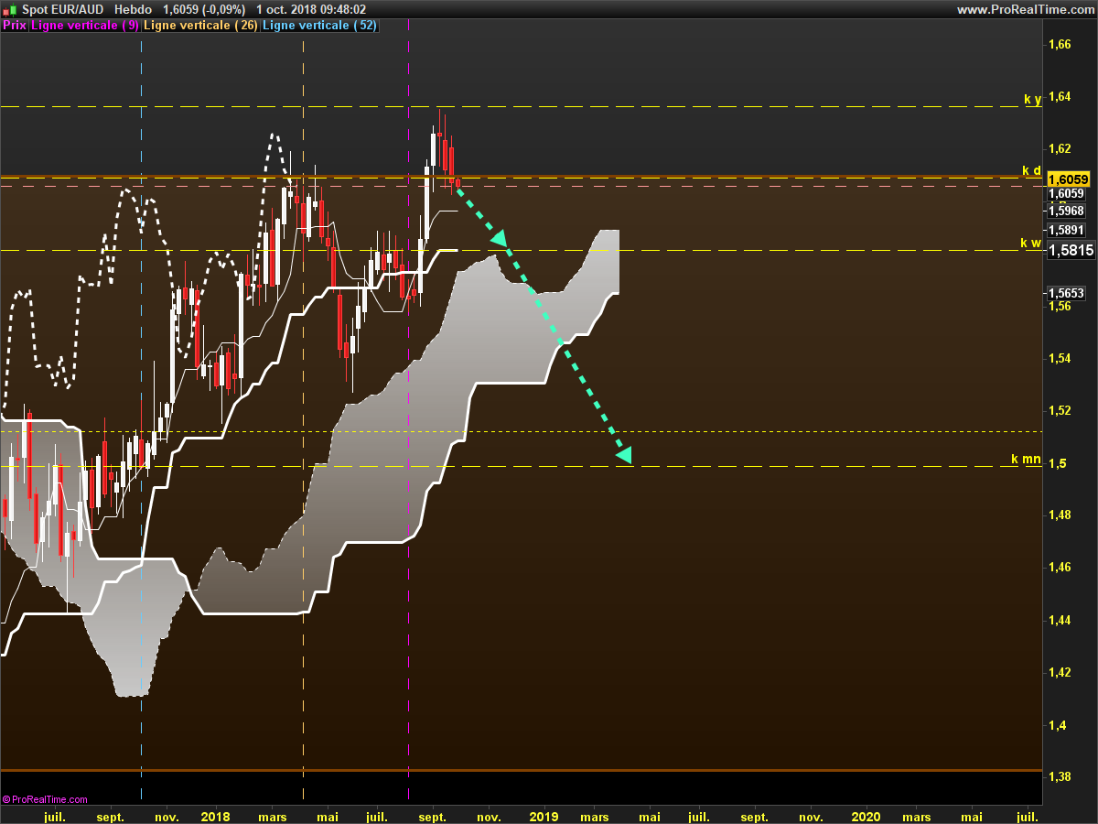Click the 'k mn' horizontal line label
Screen dimensions: 1098x824
tap(1026, 458)
